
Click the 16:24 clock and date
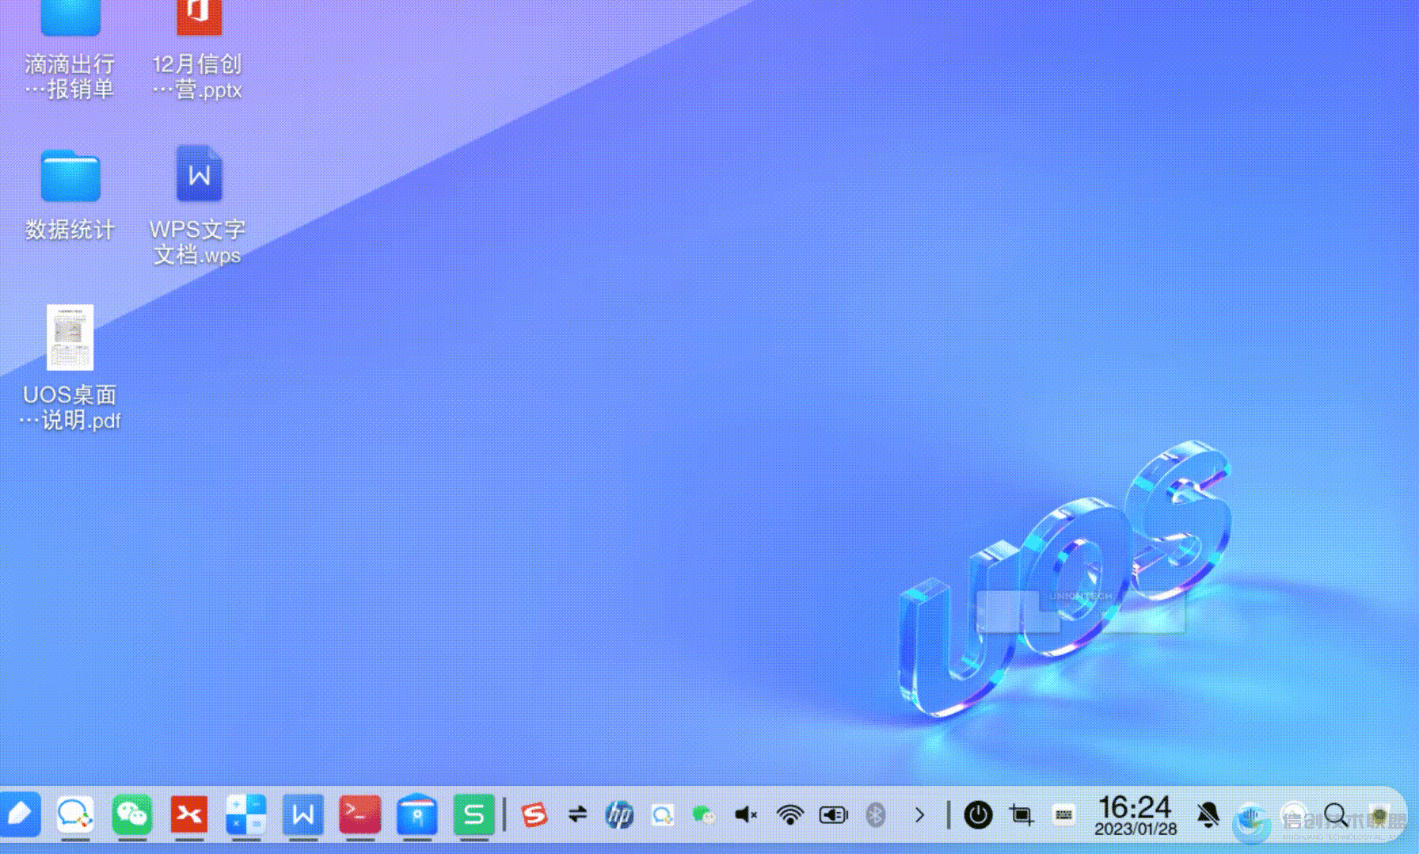click(1136, 816)
